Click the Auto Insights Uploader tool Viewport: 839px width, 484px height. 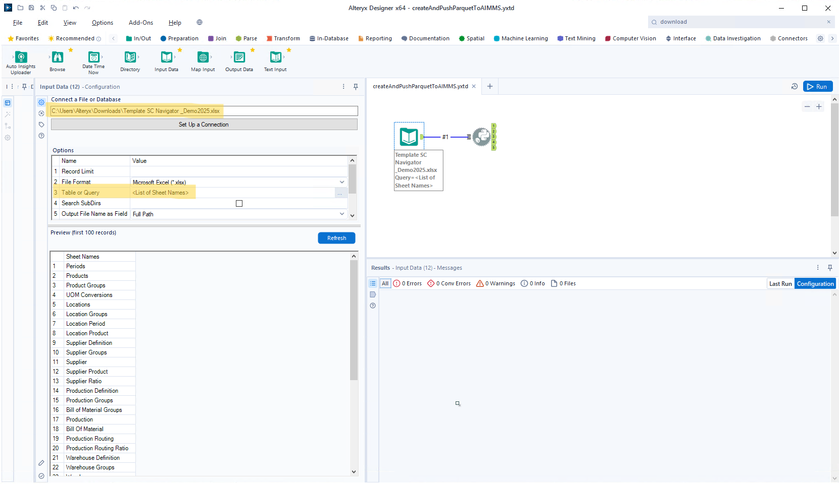(x=21, y=62)
